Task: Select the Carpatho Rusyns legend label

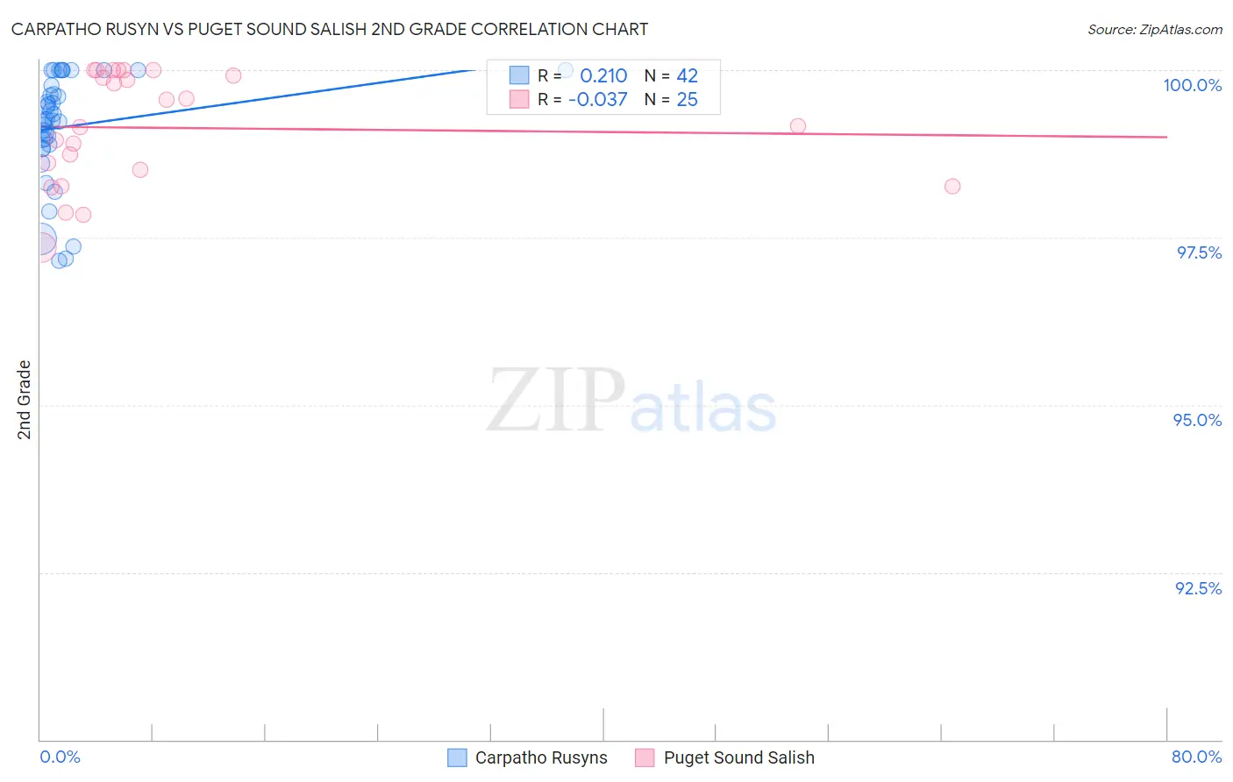Action: 541,757
